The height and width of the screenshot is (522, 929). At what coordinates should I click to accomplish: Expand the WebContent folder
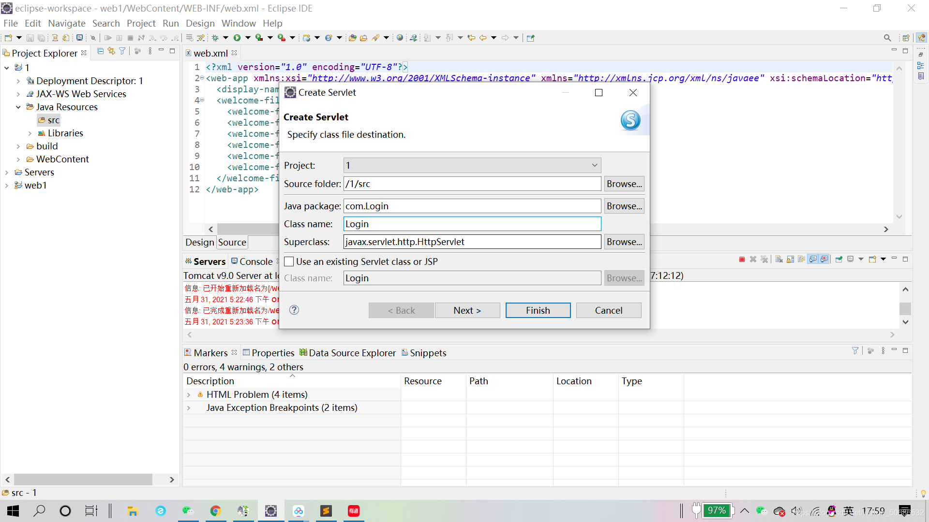click(18, 159)
